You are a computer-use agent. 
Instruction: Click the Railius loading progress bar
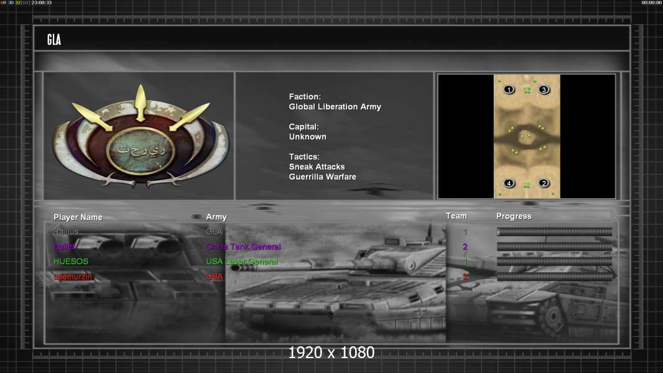(554, 231)
